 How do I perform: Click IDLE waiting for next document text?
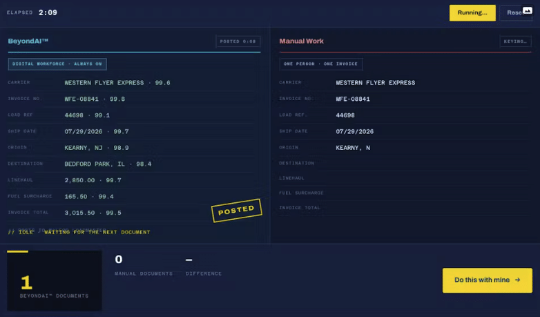tap(79, 232)
